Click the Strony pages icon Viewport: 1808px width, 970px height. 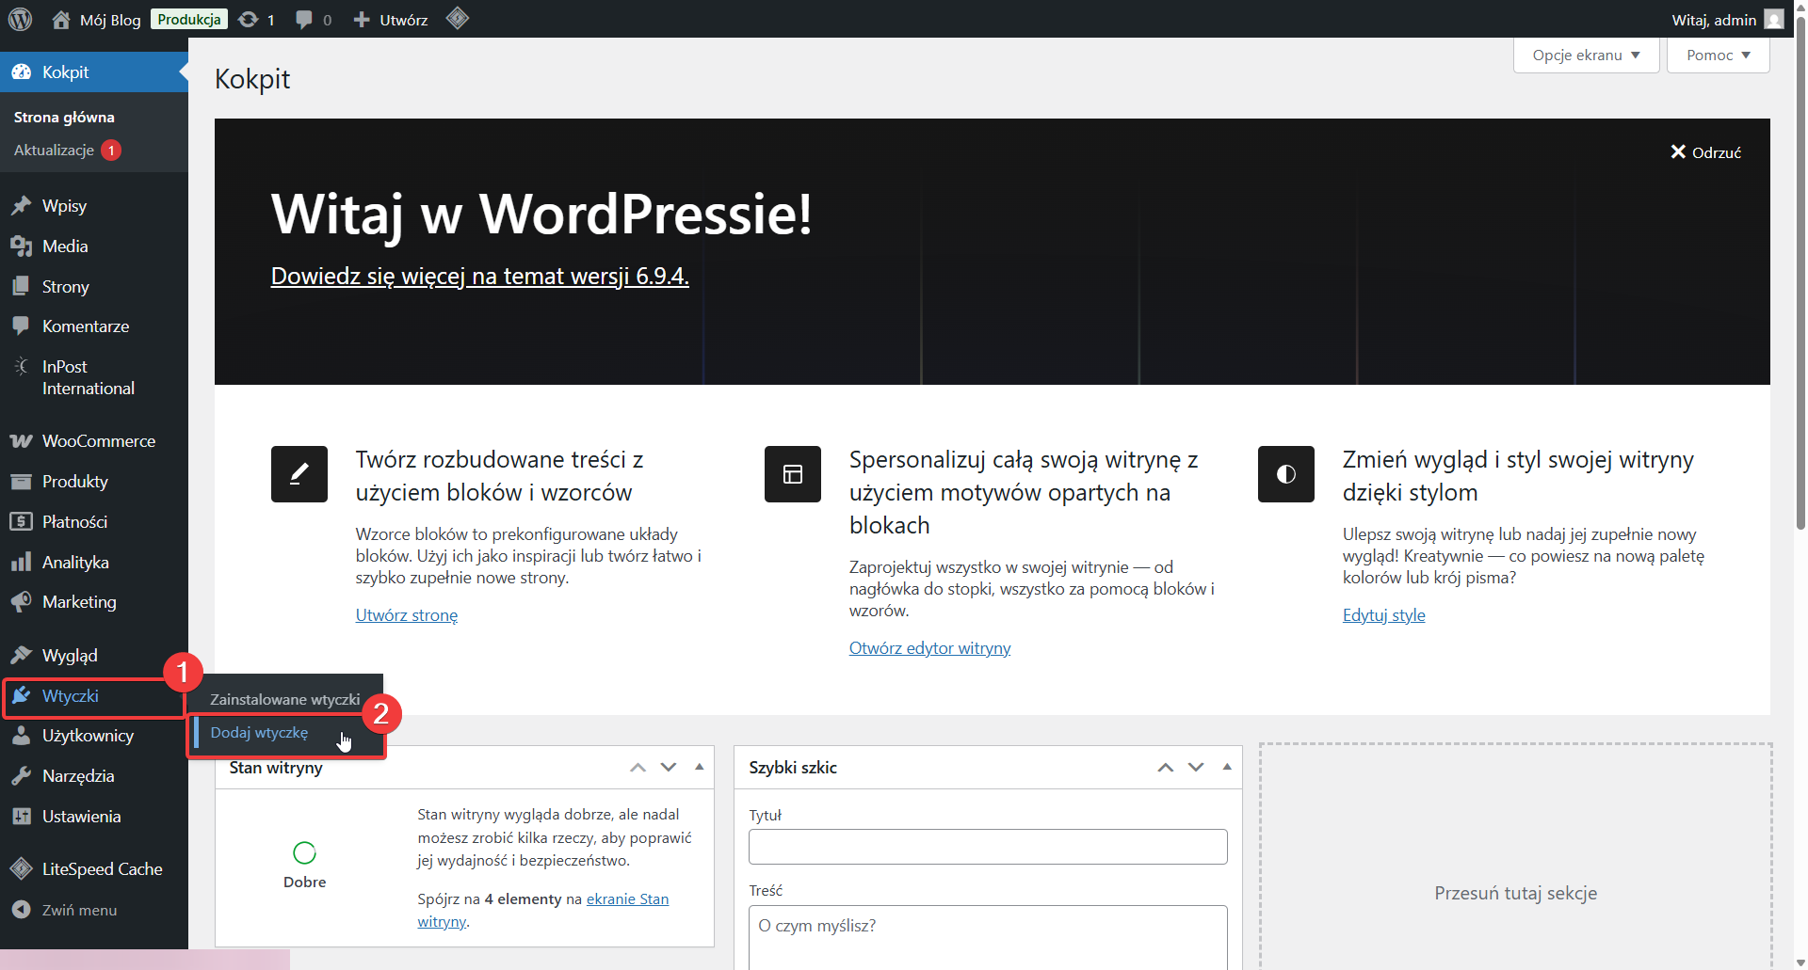[x=21, y=287]
